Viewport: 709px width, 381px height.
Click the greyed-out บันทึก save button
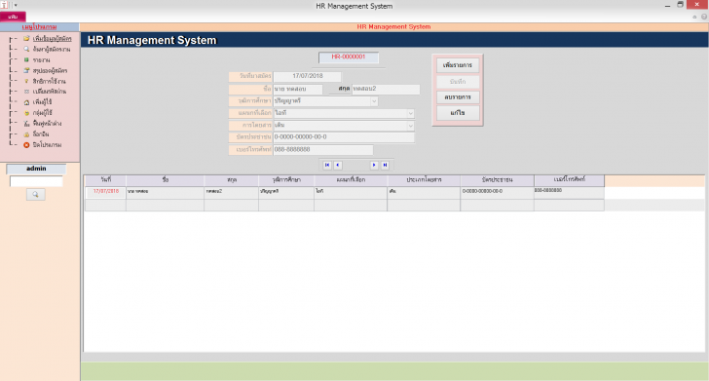click(458, 82)
